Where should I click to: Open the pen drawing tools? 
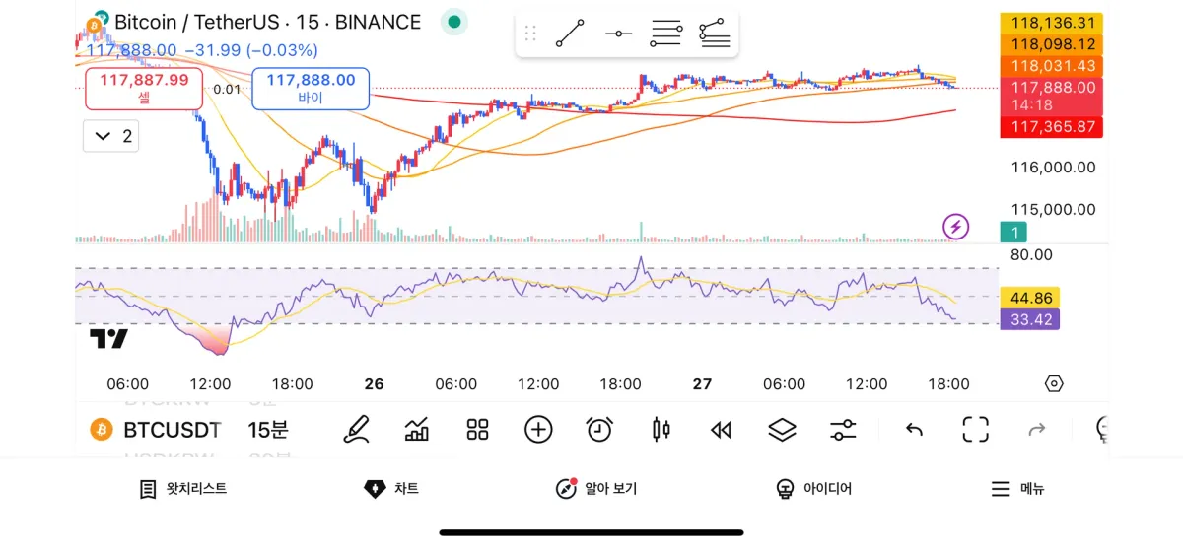click(356, 429)
